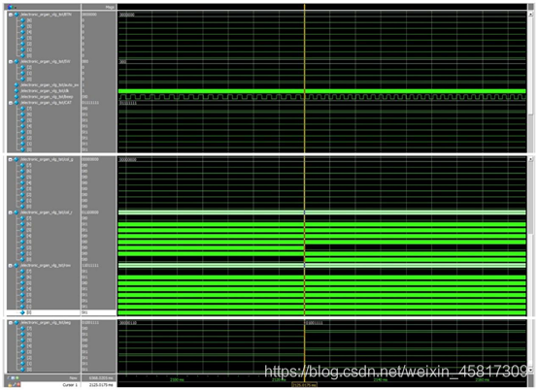Click the col_r bus diamond icon

17,212
